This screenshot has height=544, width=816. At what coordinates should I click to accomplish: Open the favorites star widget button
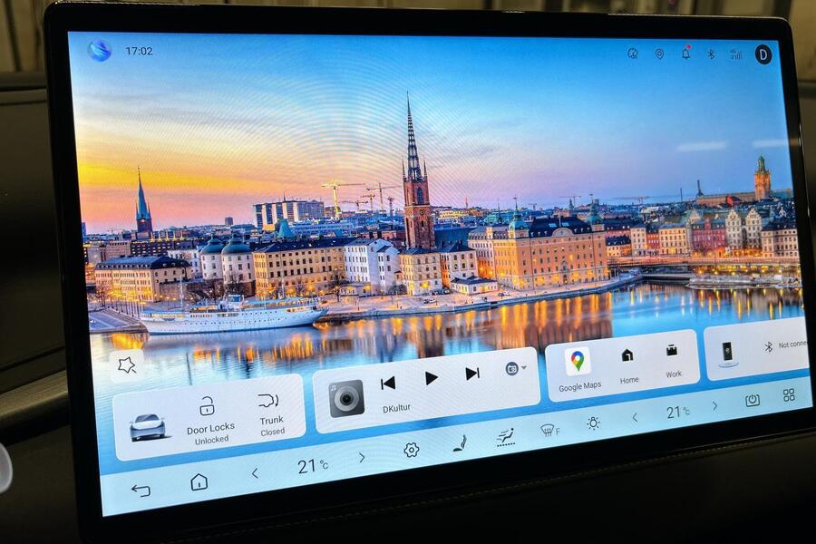[127, 364]
